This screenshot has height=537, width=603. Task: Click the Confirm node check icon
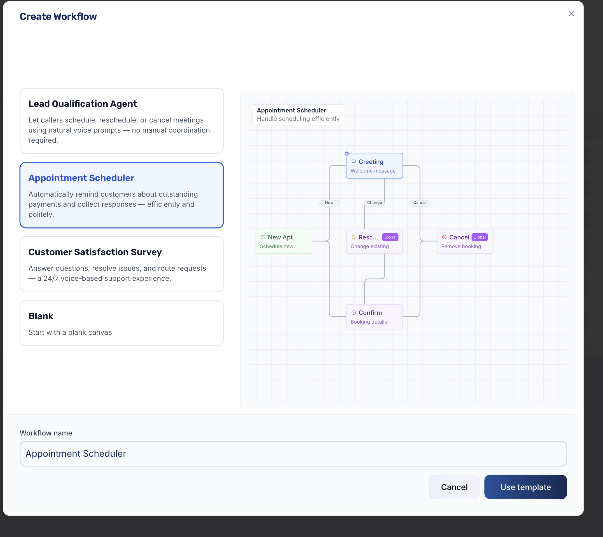tap(354, 313)
